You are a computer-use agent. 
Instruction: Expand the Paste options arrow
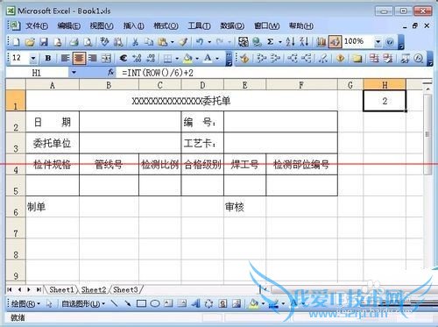(173, 42)
